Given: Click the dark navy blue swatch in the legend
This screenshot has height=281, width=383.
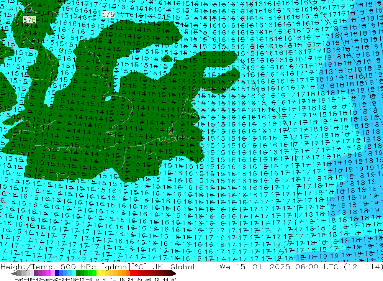Looking at the screenshot, I should (x=57, y=273).
